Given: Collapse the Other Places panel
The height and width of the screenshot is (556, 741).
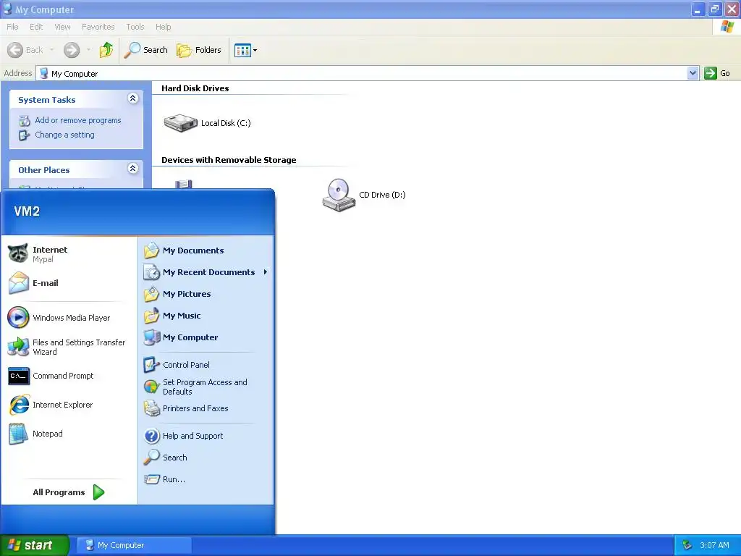Looking at the screenshot, I should [133, 168].
